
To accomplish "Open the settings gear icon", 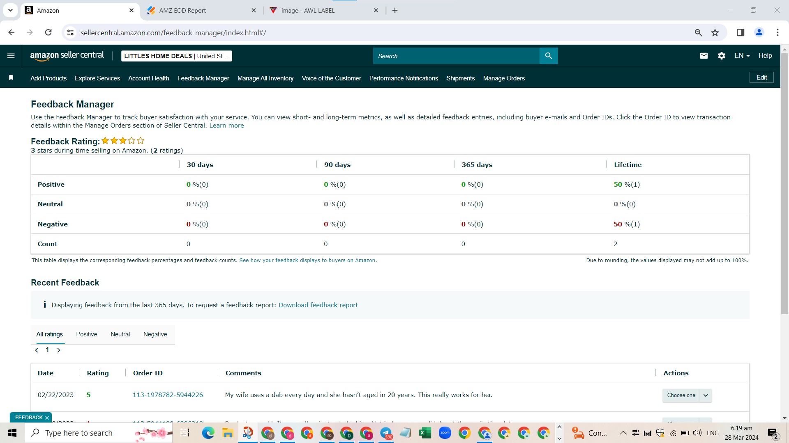I will (722, 56).
